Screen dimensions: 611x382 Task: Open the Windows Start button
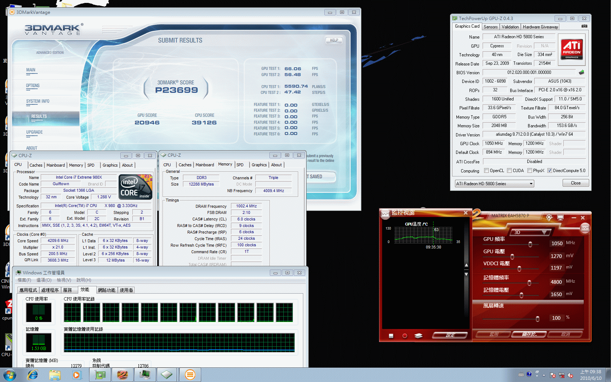(9, 375)
